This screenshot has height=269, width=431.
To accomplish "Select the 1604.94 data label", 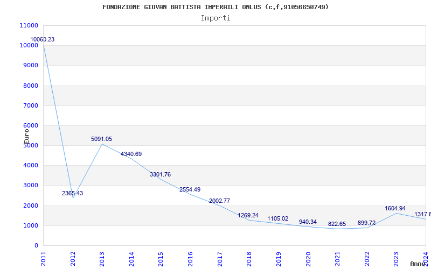I will tap(395, 209).
